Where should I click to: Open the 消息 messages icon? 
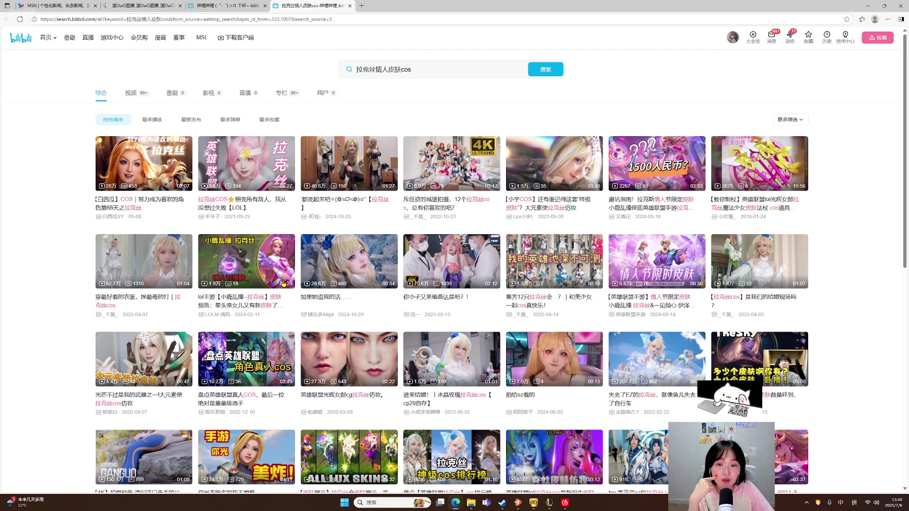point(772,37)
